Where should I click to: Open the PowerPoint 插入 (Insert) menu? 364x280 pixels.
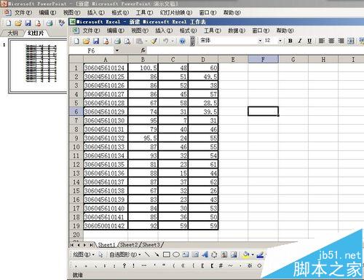coord(96,12)
